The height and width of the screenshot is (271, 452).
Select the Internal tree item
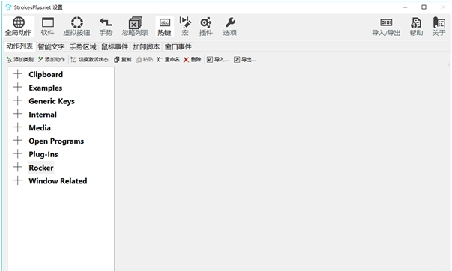(x=43, y=115)
